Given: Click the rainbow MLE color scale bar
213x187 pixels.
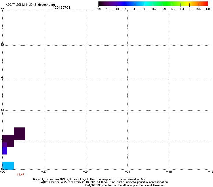Looking at the screenshot, I should [x=153, y=4].
